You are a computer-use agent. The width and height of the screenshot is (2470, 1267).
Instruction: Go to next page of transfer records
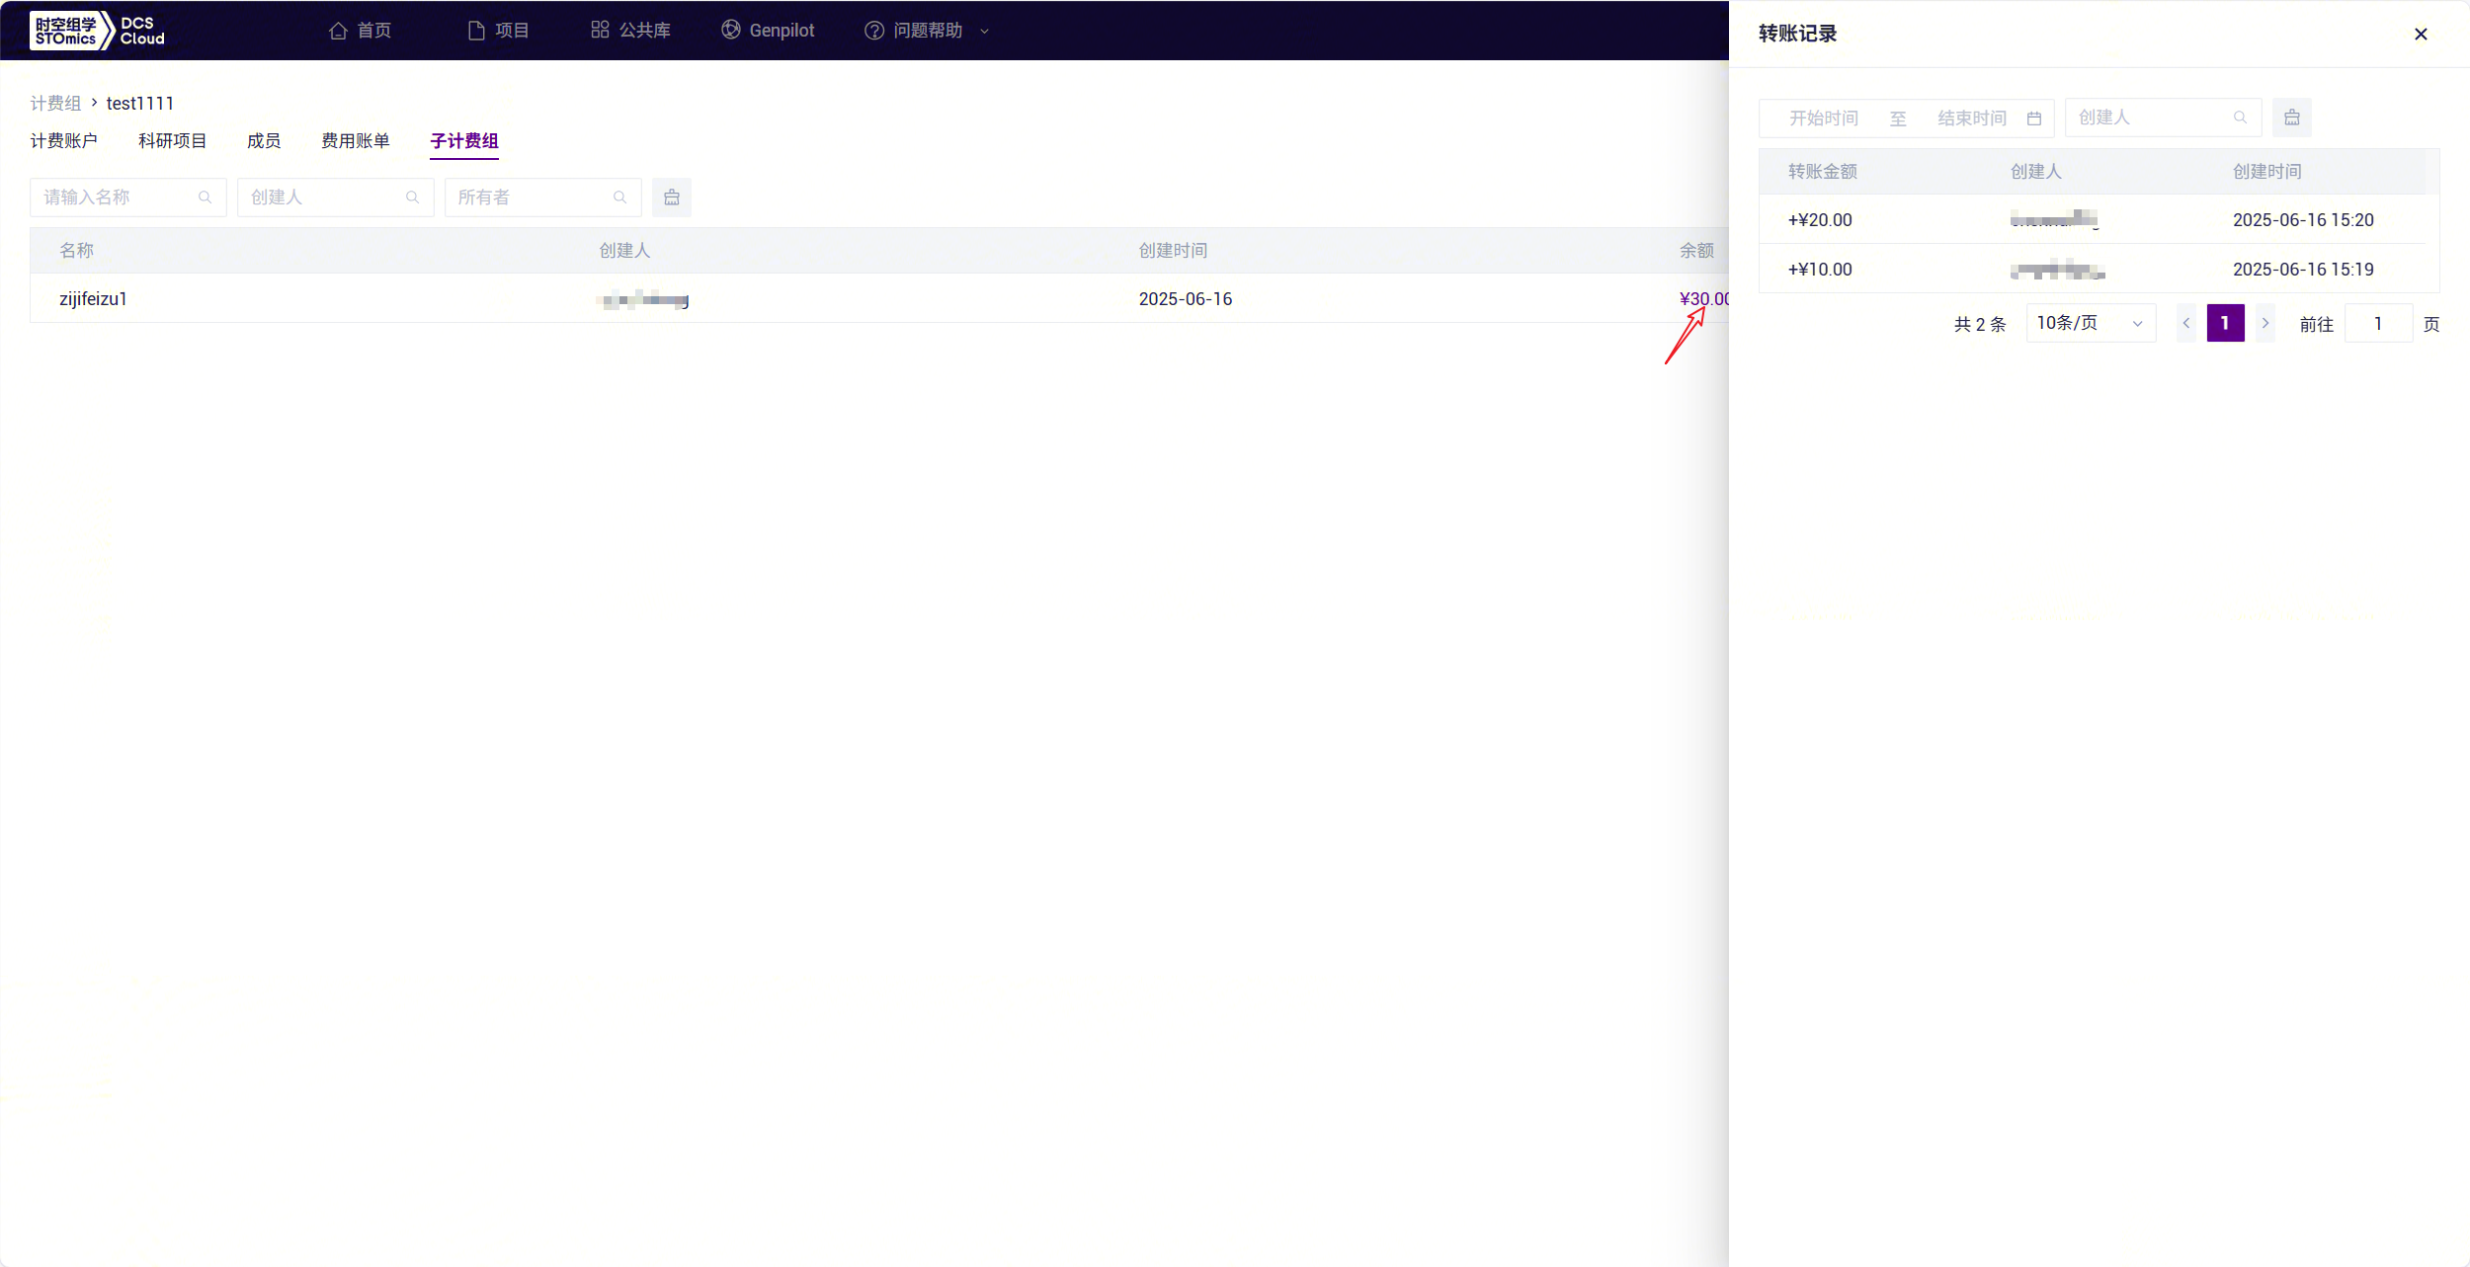pos(2265,323)
